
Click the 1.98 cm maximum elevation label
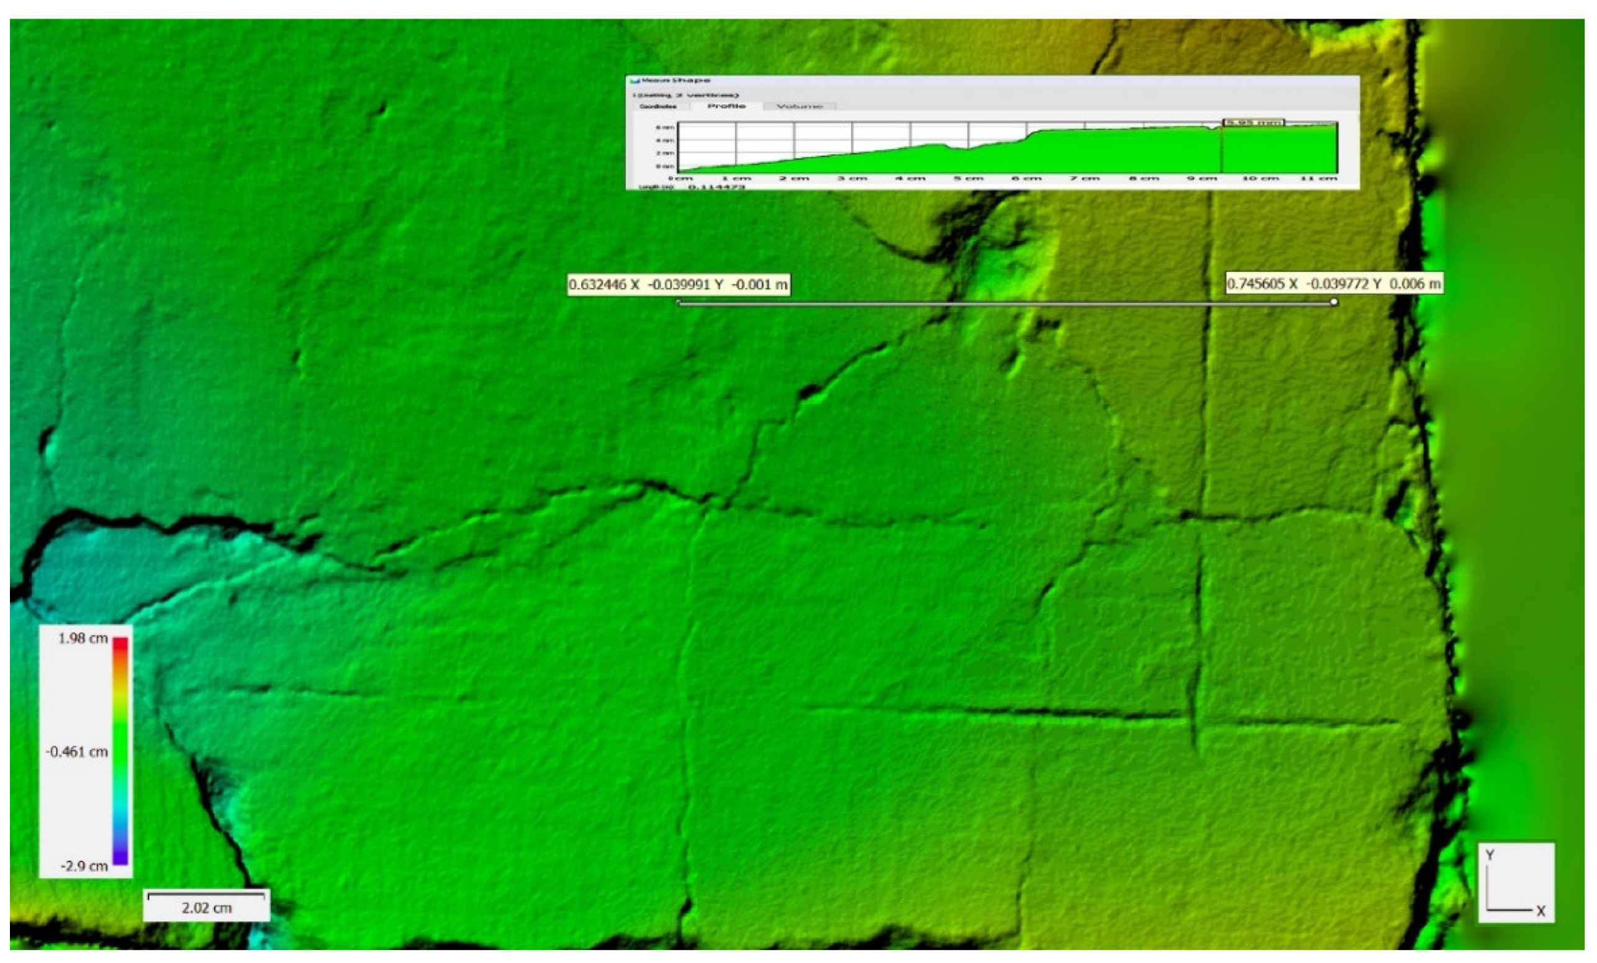[x=83, y=638]
